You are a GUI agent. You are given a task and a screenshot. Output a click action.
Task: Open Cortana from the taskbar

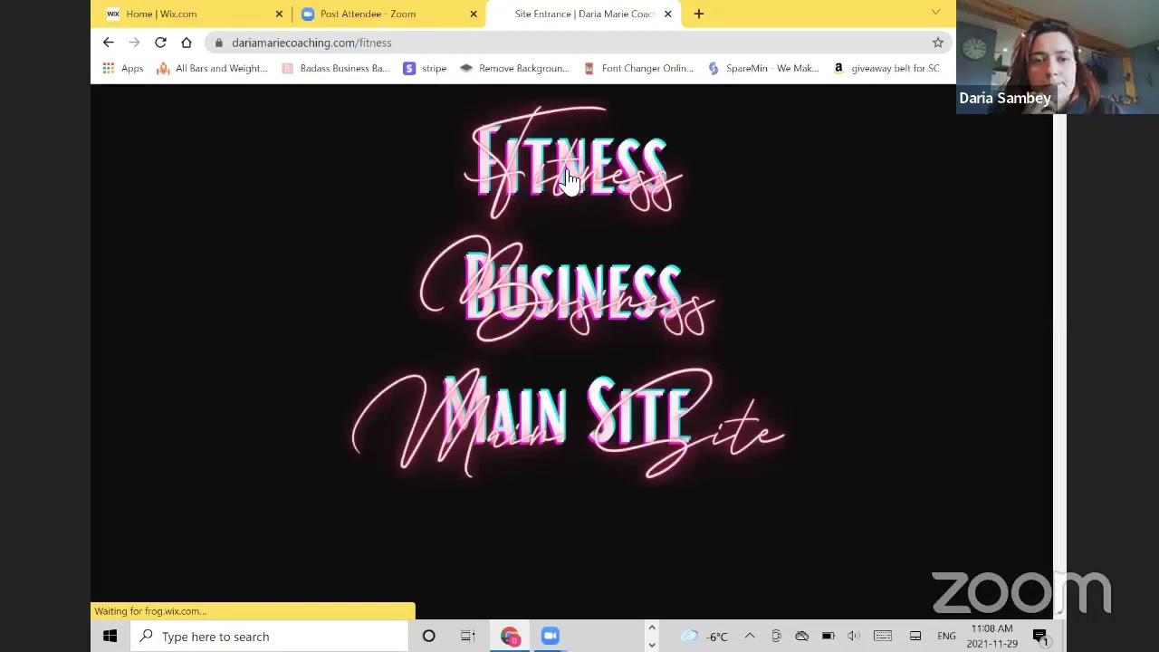pos(428,636)
